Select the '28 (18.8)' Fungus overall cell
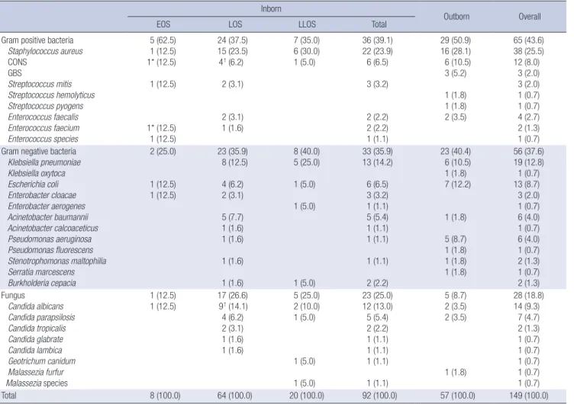This screenshot has height=404, width=574. pyautogui.click(x=529, y=296)
